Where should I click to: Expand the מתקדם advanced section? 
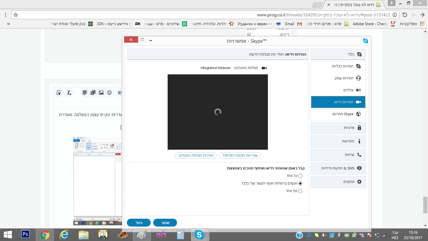[338, 182]
